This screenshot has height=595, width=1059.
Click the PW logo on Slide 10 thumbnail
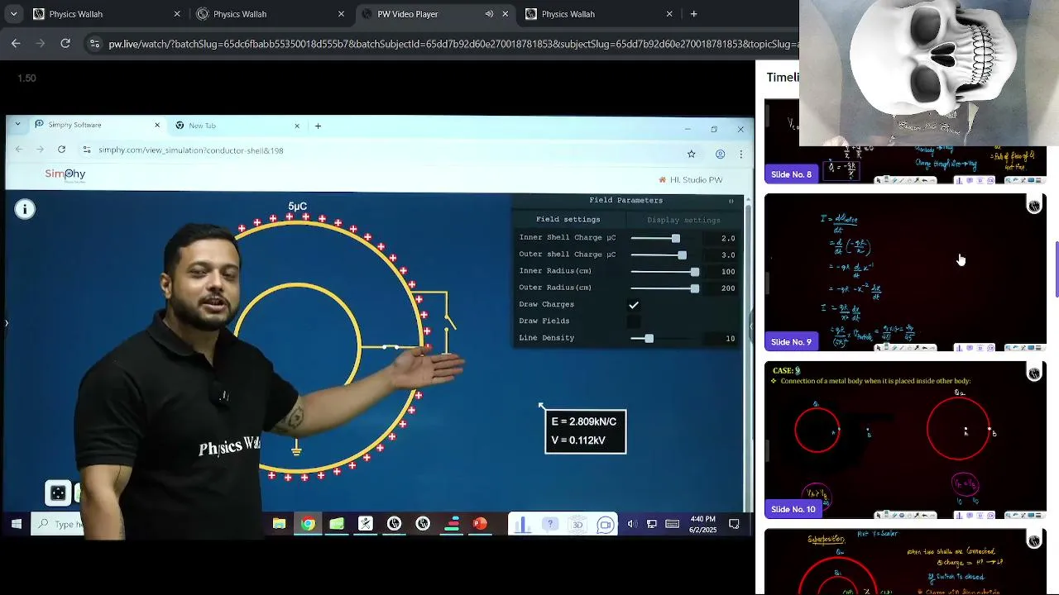tap(1034, 374)
